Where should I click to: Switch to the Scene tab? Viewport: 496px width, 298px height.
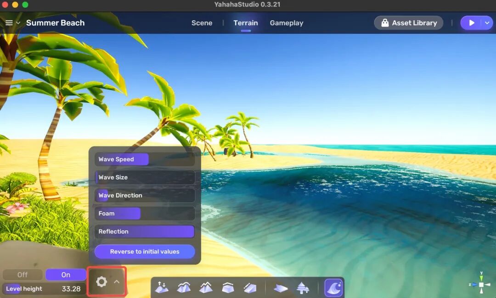coord(202,23)
